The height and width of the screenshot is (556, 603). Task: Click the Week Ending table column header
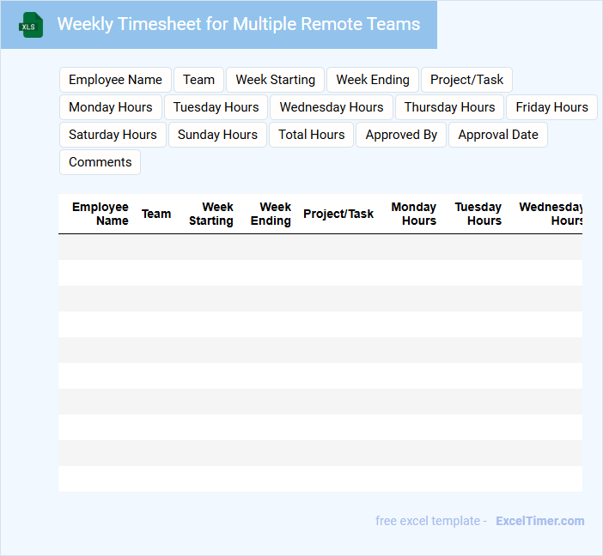[271, 214]
